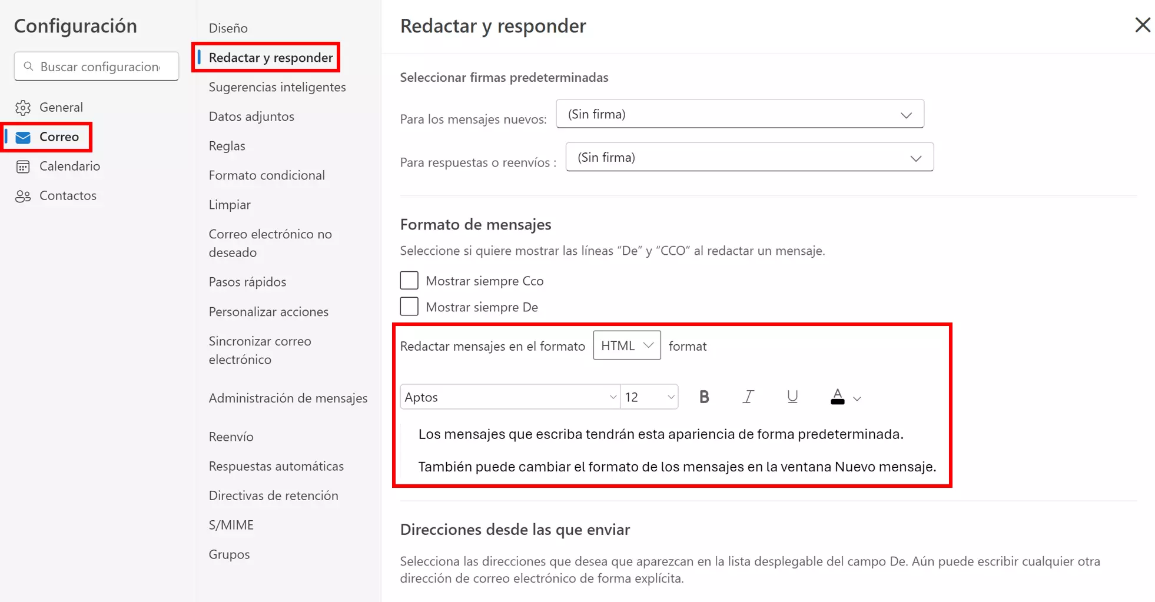The image size is (1155, 602).
Task: Open Sugerencias inteligentes settings
Action: [277, 87]
